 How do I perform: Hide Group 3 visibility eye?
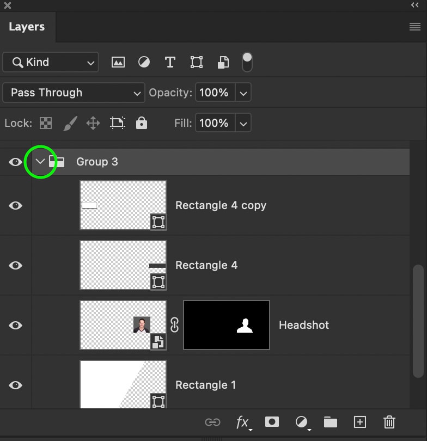(15, 162)
